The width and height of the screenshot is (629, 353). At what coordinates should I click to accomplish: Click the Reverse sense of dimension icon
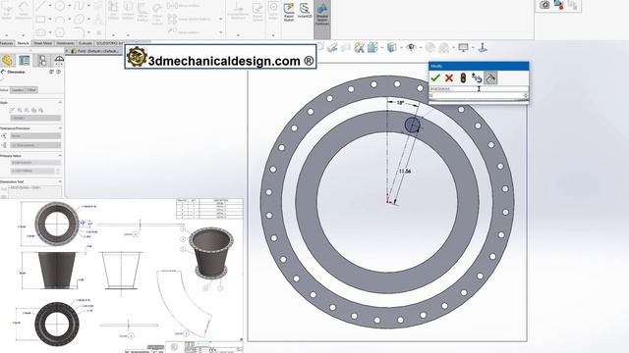pos(477,78)
